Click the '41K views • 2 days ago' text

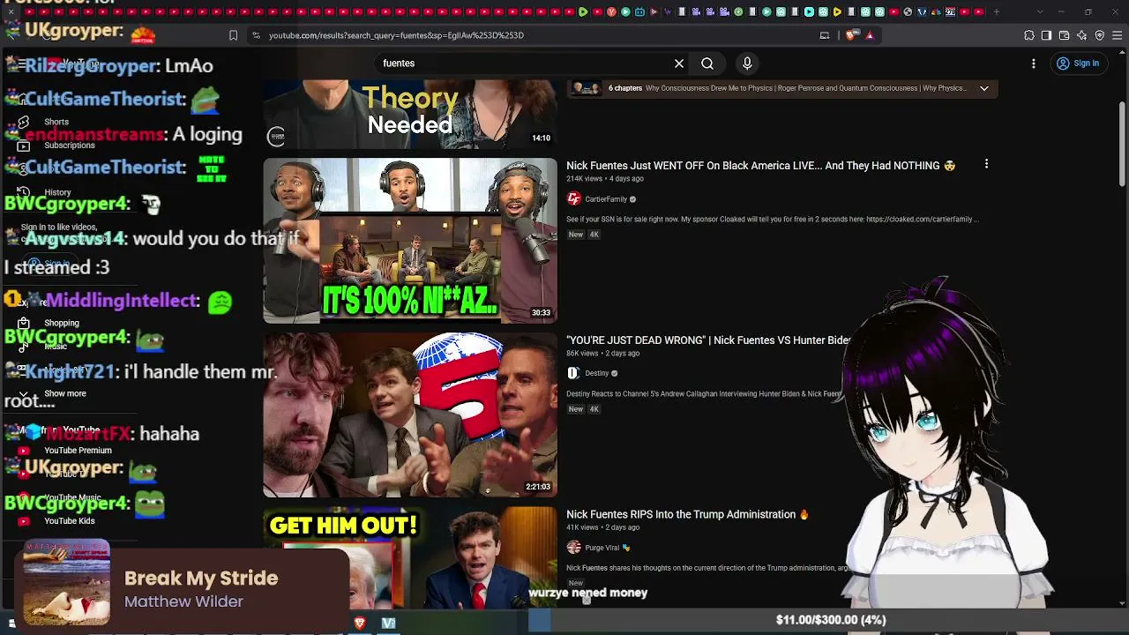[602, 527]
